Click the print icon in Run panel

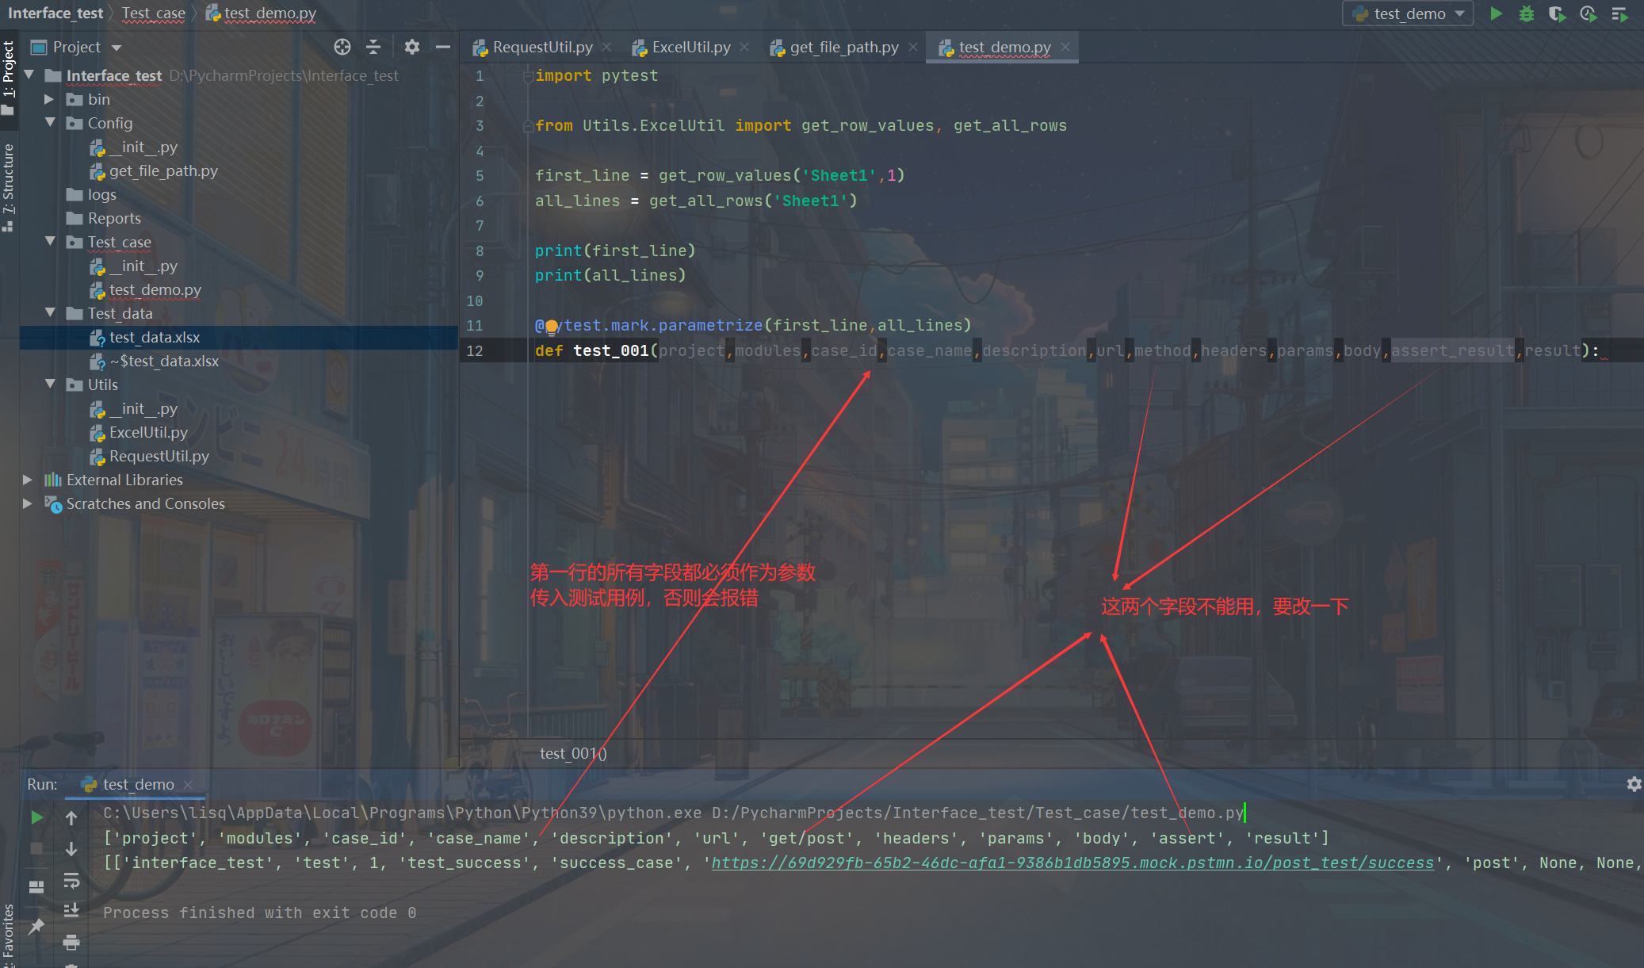click(x=71, y=942)
